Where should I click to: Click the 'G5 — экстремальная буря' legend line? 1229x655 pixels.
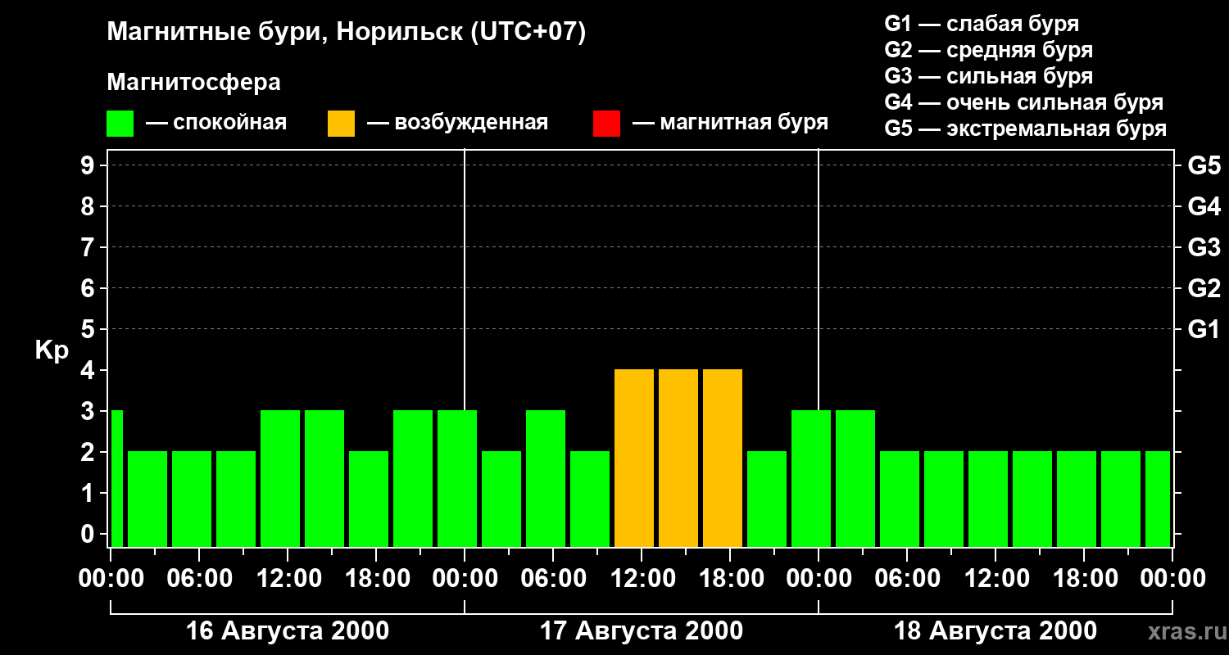(x=1026, y=129)
